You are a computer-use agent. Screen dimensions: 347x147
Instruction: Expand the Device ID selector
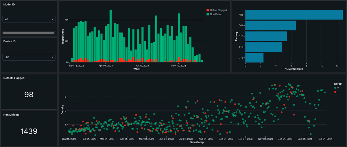tap(29, 57)
